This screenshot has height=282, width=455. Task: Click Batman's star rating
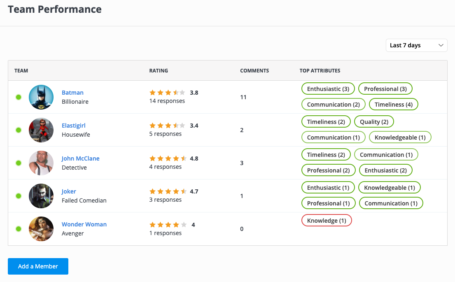pos(167,93)
